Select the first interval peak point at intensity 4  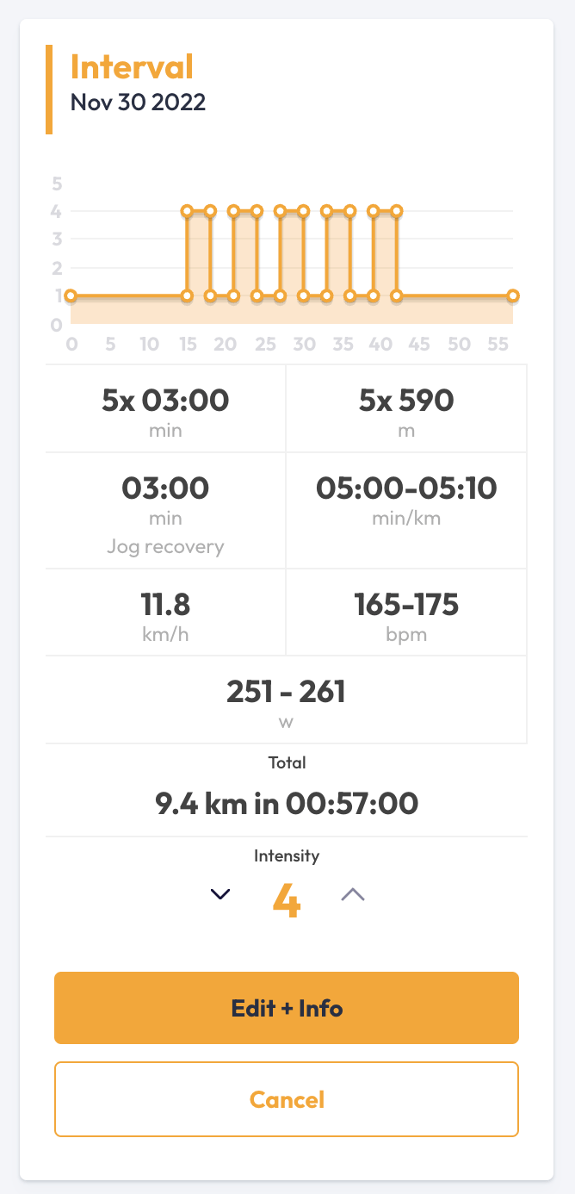coord(187,210)
